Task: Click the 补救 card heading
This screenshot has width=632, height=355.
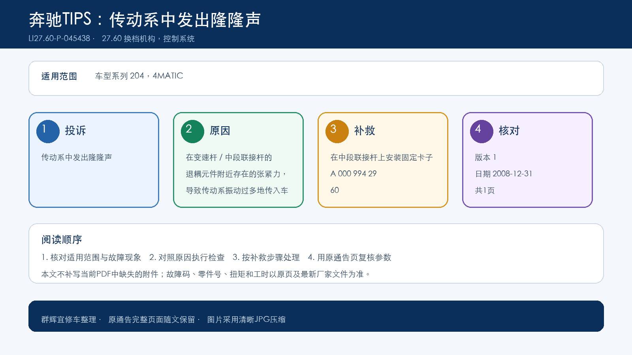Action: pyautogui.click(x=365, y=131)
